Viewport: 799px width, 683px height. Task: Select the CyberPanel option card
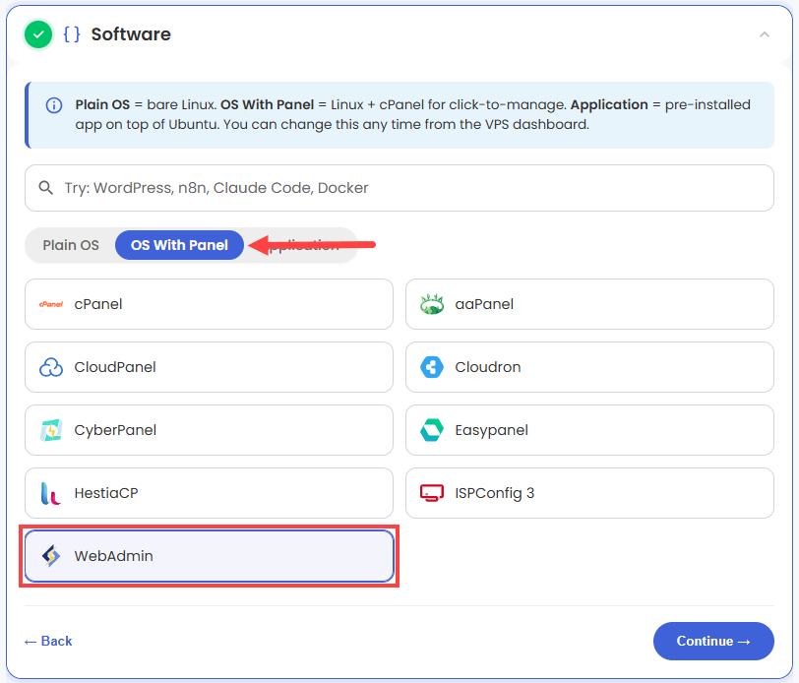(209, 430)
